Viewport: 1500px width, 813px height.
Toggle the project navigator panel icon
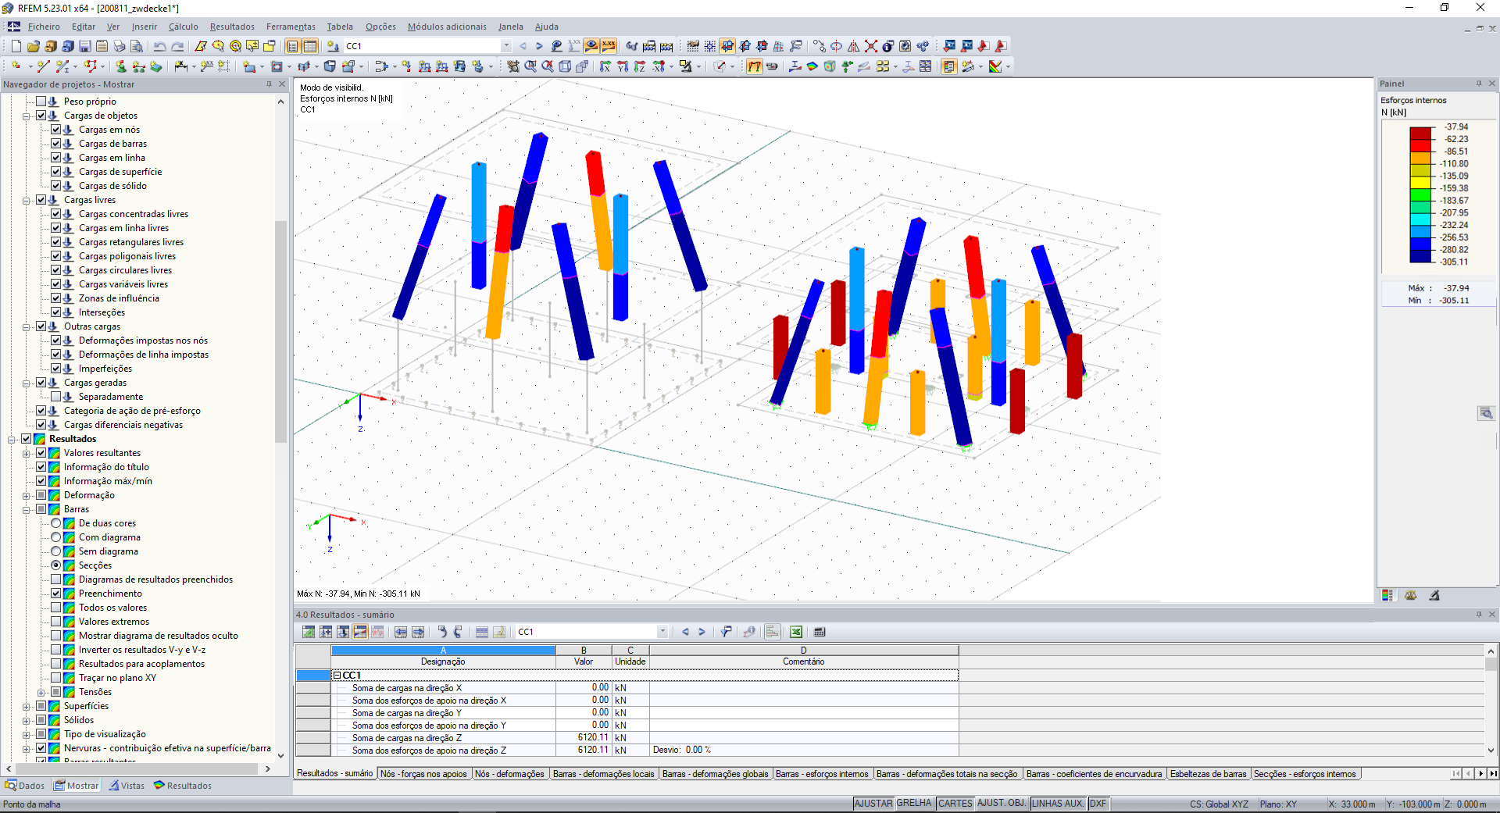pyautogui.click(x=292, y=46)
